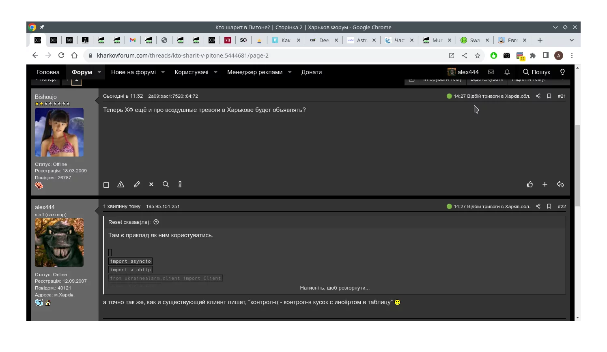Open a new browser tab
607x352 pixels.
(540, 40)
